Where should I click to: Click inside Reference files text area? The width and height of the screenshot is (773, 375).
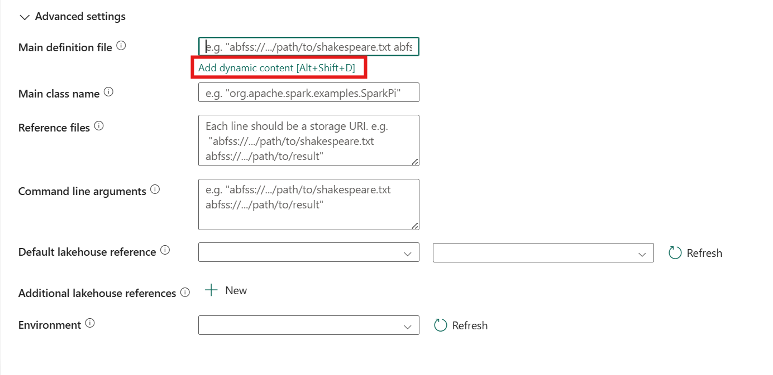[x=309, y=140]
